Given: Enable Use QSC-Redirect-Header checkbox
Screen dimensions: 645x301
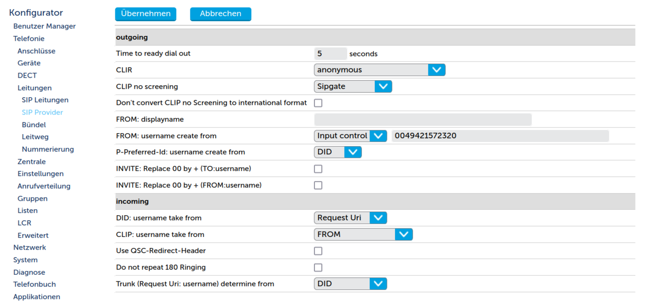Looking at the screenshot, I should click(x=318, y=251).
